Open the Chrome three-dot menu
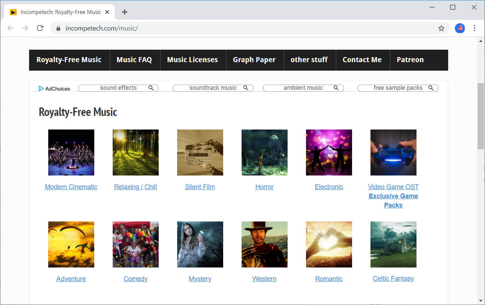The height and width of the screenshot is (305, 485). point(475,28)
